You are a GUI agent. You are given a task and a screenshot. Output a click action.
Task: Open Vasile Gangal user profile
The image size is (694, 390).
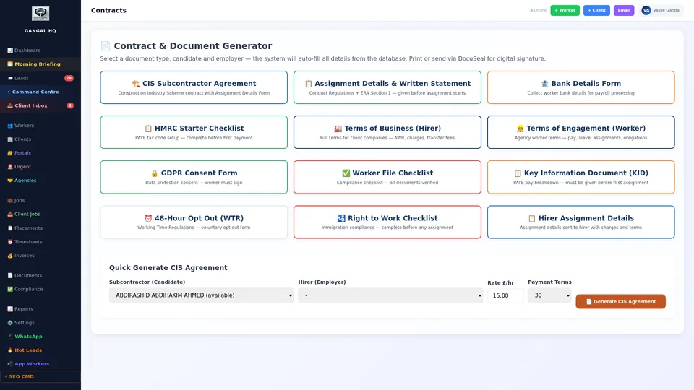661,10
